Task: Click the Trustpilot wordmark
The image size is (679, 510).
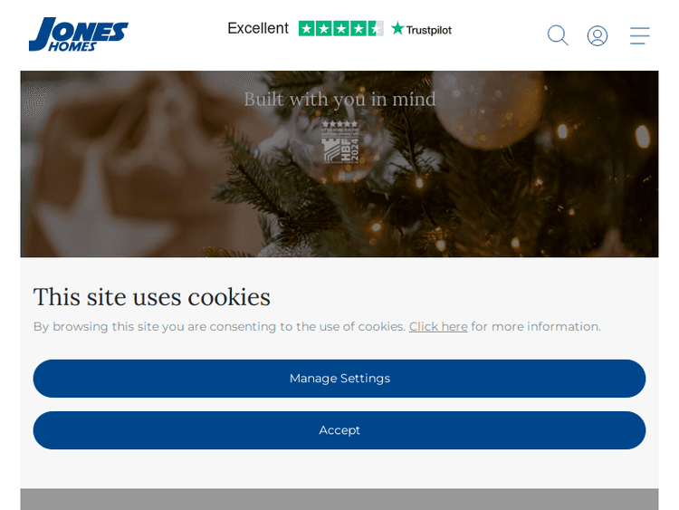Action: (x=429, y=30)
